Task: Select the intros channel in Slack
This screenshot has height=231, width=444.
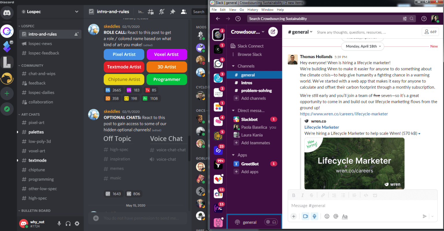Action: click(x=247, y=83)
